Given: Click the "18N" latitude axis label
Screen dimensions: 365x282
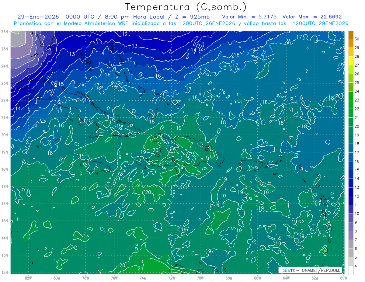Looking at the screenshot, I should (4, 169).
